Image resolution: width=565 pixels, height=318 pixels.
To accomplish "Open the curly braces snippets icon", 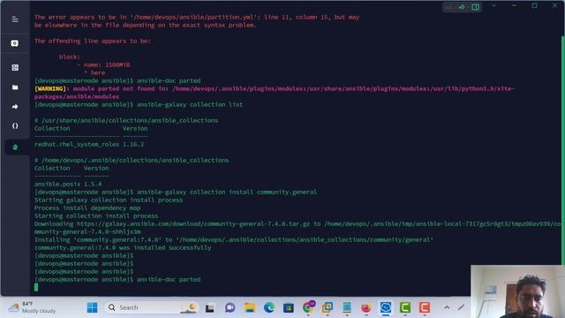I will pos(15,125).
